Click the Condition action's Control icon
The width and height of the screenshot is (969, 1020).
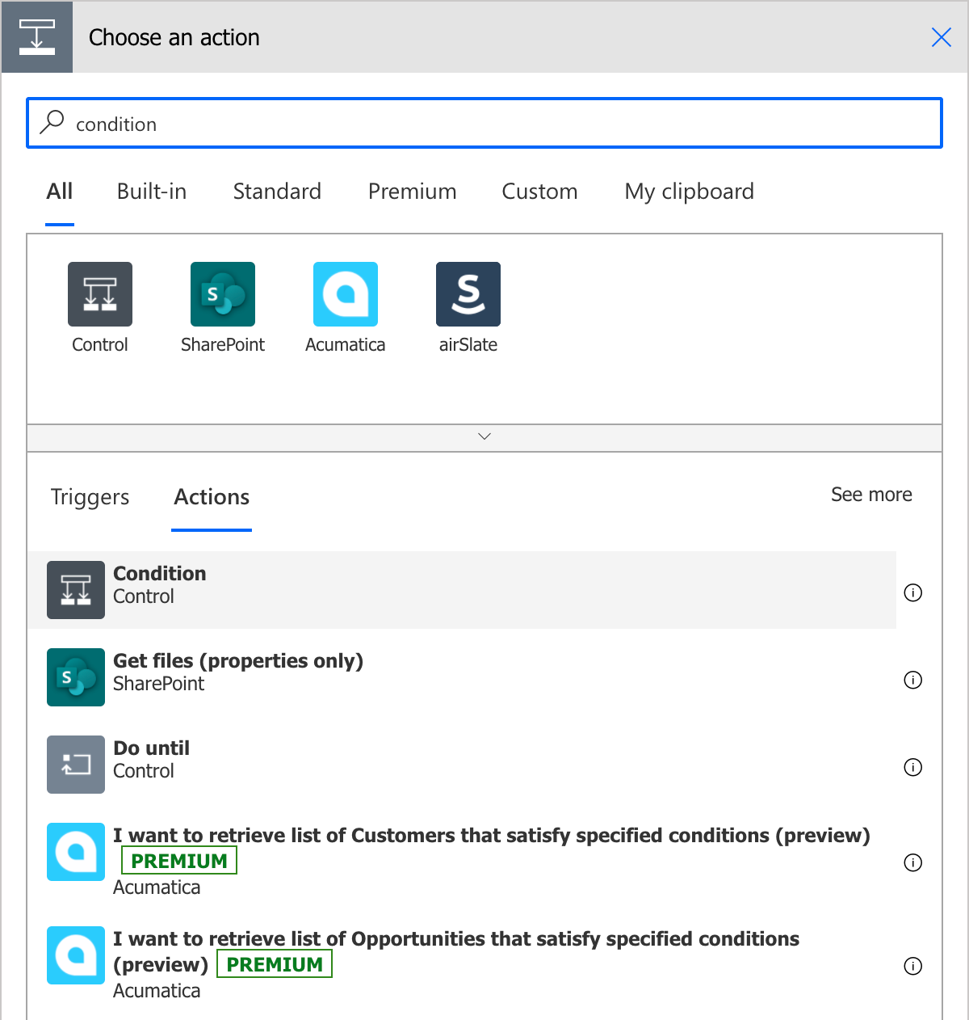pyautogui.click(x=76, y=590)
